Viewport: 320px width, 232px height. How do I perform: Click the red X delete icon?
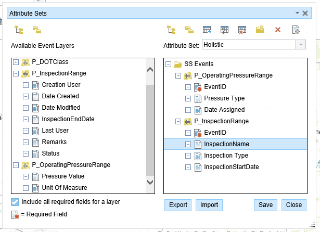pyautogui.click(x=278, y=30)
